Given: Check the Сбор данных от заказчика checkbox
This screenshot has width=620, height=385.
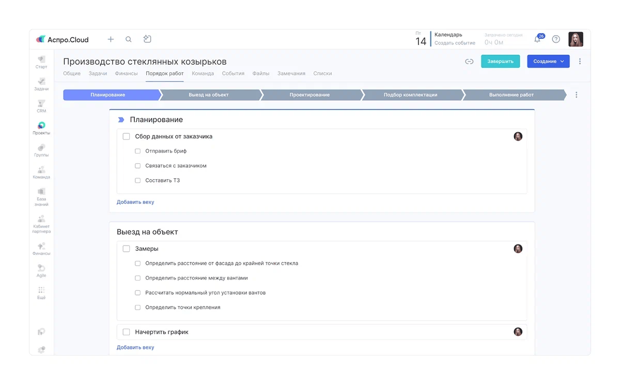Looking at the screenshot, I should tap(126, 136).
